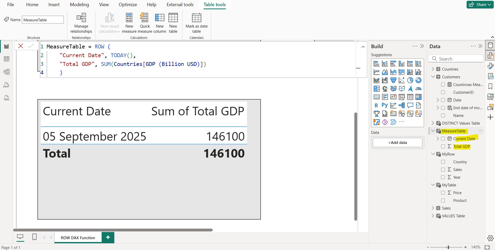
Task: Click the +Add data button
Action: click(397, 142)
